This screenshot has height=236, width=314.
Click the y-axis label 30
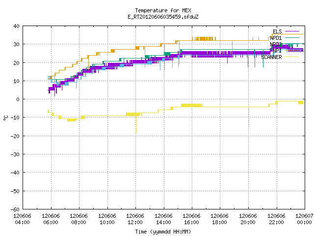(16, 44)
